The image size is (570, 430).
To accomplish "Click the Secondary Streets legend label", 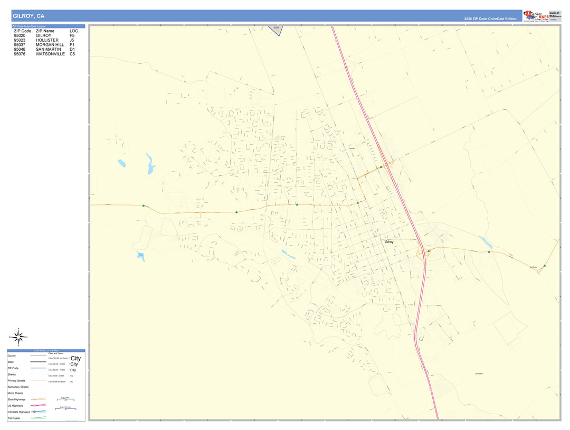I will [x=18, y=387].
